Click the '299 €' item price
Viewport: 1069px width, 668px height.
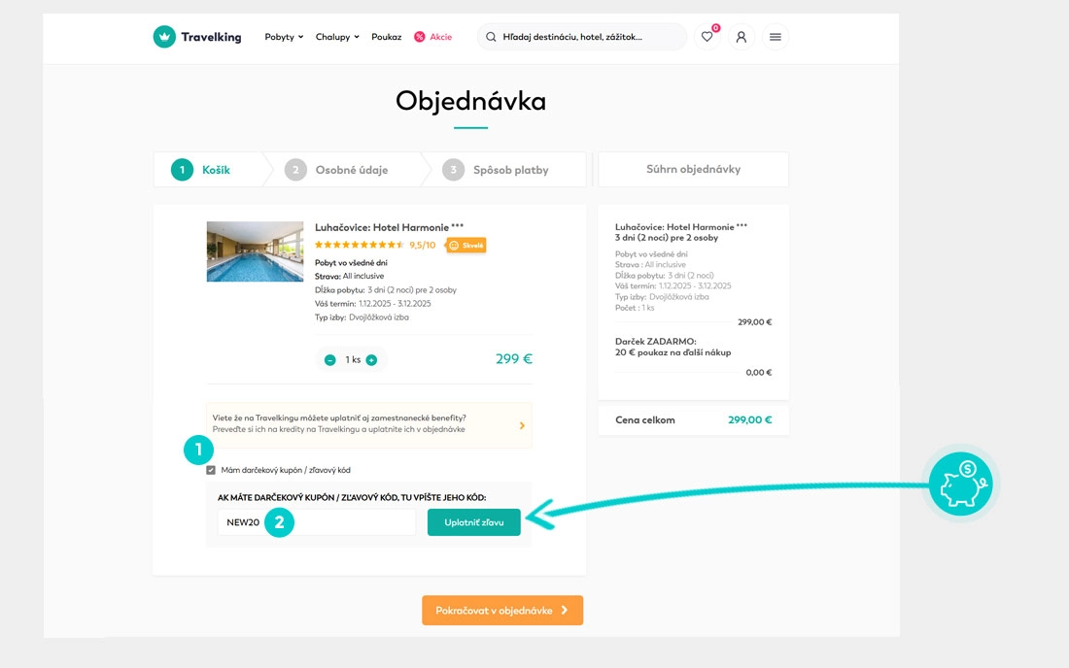pyautogui.click(x=513, y=359)
